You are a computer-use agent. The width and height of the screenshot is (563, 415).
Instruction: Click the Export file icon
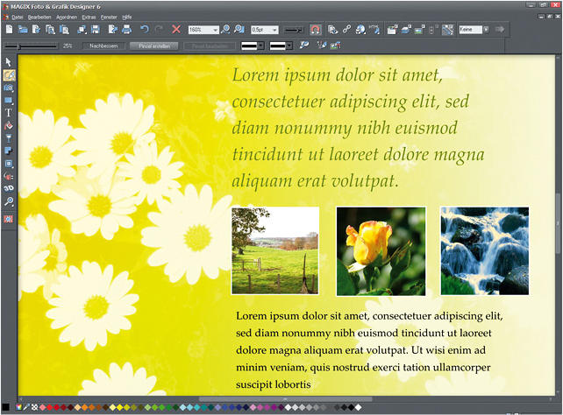click(x=113, y=30)
